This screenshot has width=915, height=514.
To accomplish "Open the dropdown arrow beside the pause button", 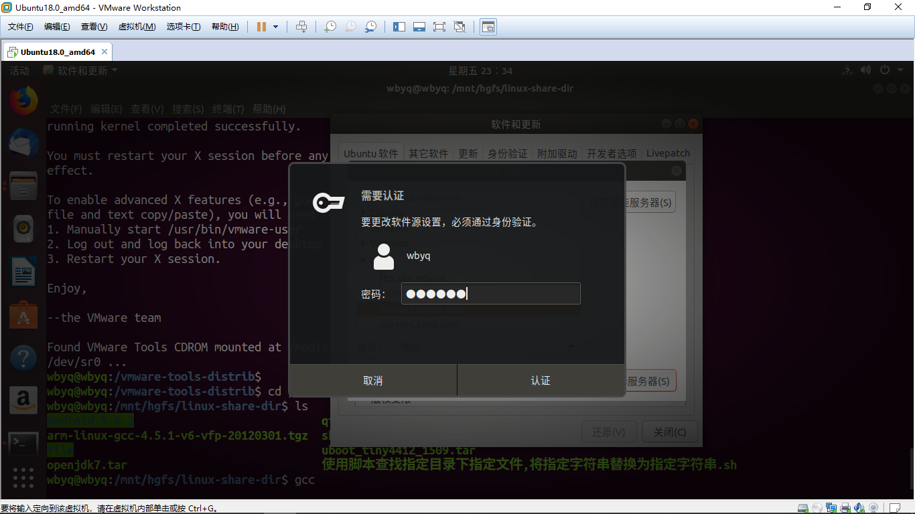I will click(x=275, y=27).
